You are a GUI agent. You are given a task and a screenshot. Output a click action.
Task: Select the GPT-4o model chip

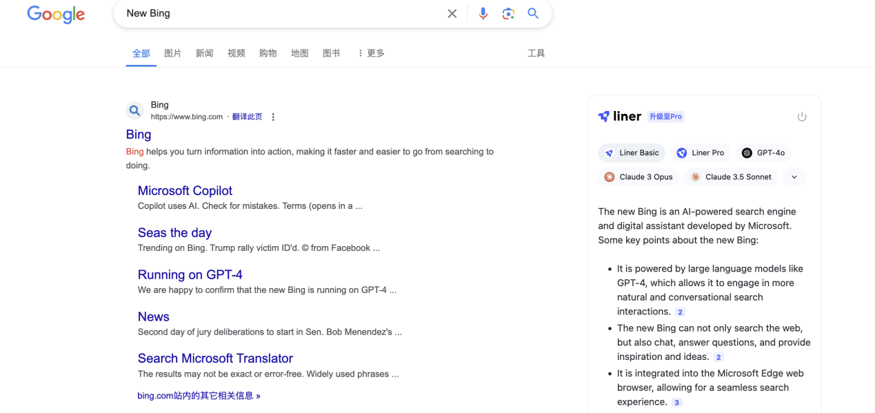point(763,153)
